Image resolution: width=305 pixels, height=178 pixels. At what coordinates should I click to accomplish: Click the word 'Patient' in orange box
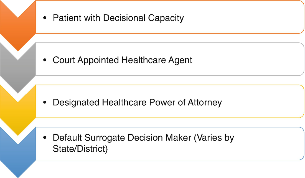pyautogui.click(x=67, y=18)
